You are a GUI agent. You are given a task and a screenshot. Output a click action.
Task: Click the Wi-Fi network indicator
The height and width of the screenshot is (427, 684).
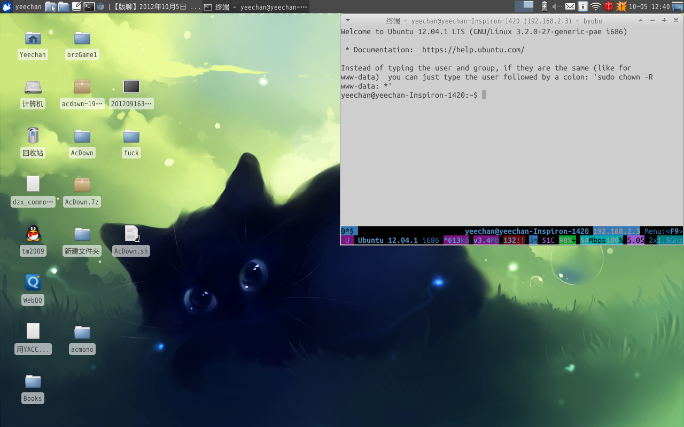click(x=595, y=6)
